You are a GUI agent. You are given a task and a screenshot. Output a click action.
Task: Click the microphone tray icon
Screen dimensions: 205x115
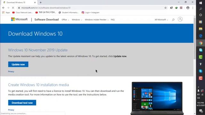(x=199, y=91)
